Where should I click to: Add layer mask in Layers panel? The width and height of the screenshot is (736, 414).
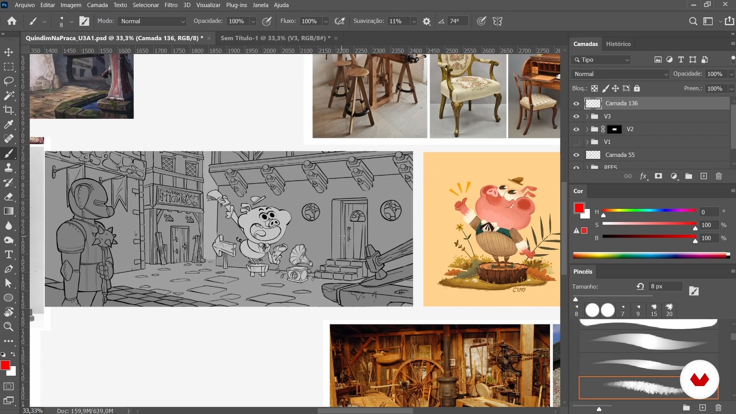pyautogui.click(x=658, y=176)
